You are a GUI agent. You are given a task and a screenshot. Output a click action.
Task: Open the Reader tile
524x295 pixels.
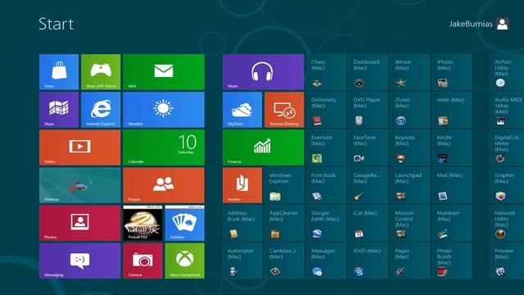tap(242, 185)
